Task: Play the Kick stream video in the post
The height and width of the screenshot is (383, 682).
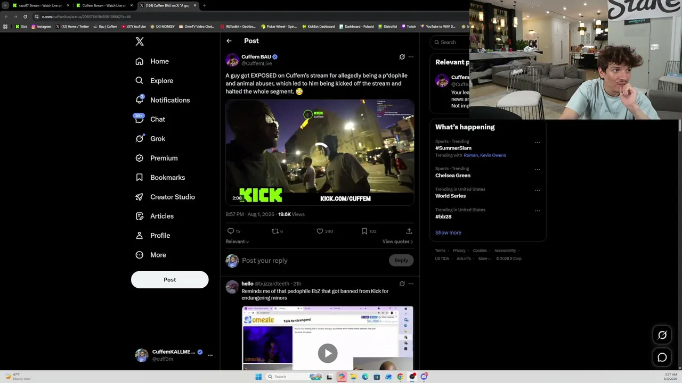Action: 320,152
